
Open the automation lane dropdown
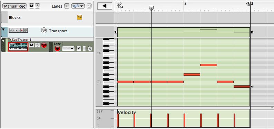78,6
